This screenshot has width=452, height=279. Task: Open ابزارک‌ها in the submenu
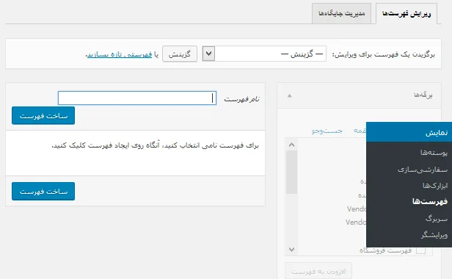coord(435,186)
